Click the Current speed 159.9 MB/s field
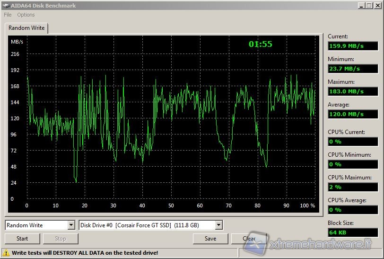The image size is (384, 259). click(353, 46)
